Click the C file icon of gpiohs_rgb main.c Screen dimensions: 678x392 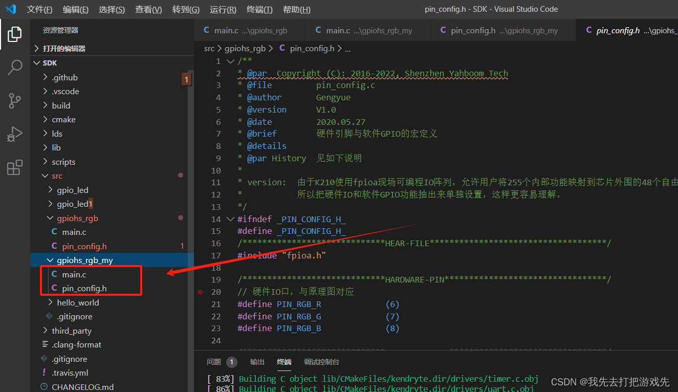pyautogui.click(x=55, y=232)
